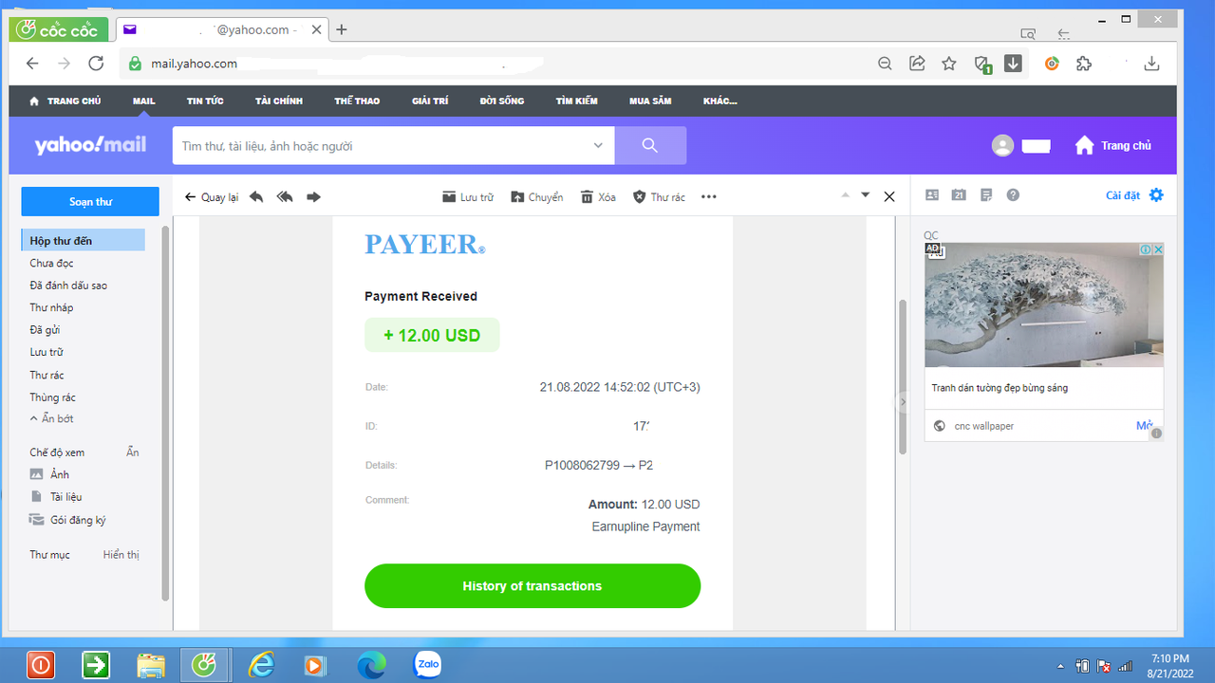Open Thùng rác folder
Screen dimensions: 1215x683
[52, 397]
